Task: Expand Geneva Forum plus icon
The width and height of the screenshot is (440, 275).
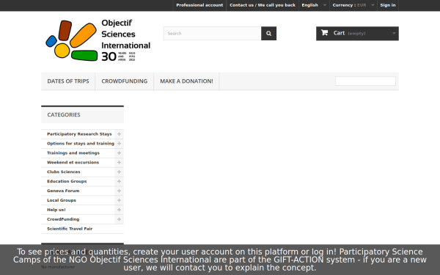Action: click(x=119, y=191)
